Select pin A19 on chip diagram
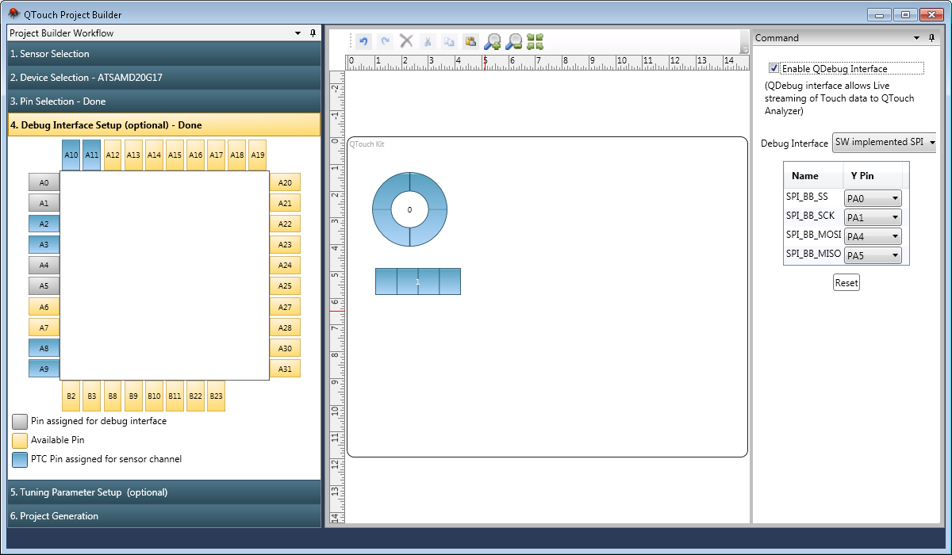The image size is (952, 555). point(258,155)
